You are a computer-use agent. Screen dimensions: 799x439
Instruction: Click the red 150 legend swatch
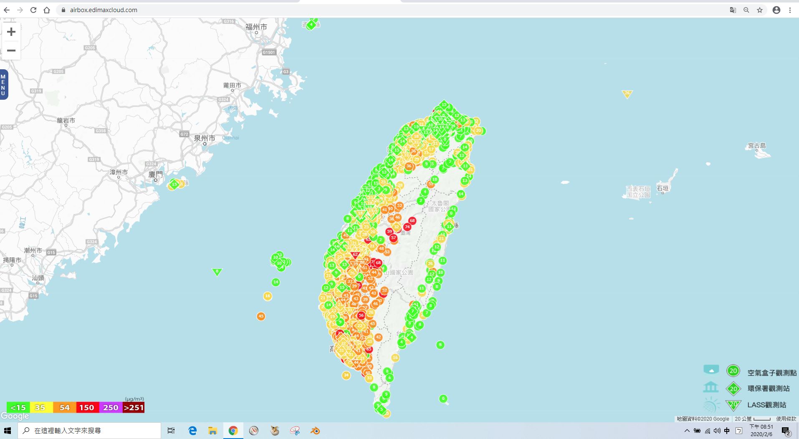click(x=87, y=407)
